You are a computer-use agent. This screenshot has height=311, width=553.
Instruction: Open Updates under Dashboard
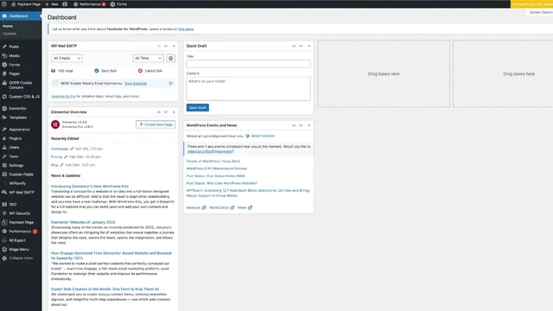[10, 34]
